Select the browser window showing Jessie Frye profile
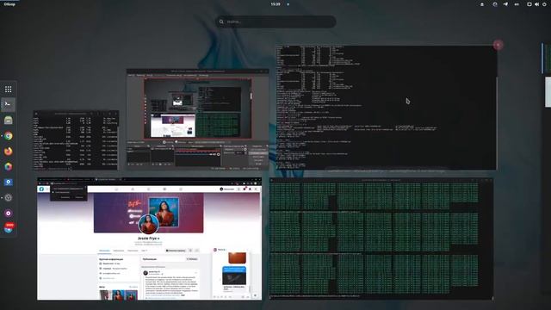The height and width of the screenshot is (310, 551). coord(149,239)
